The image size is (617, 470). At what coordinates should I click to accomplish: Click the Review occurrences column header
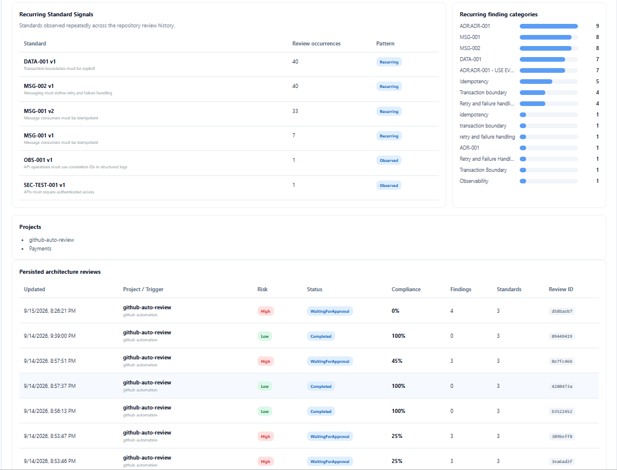pos(316,44)
